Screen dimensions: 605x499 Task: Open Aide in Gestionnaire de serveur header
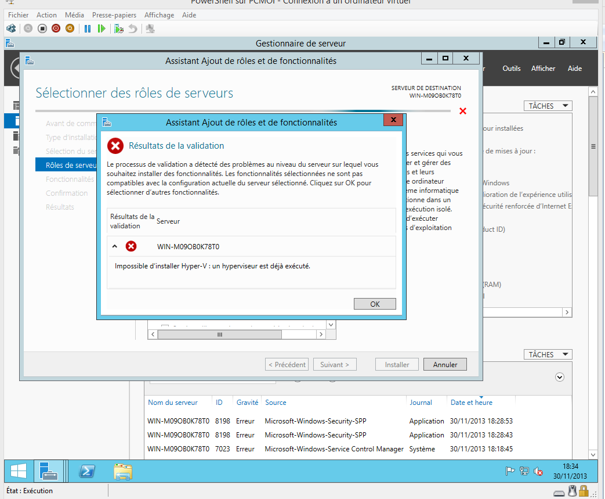tap(575, 69)
